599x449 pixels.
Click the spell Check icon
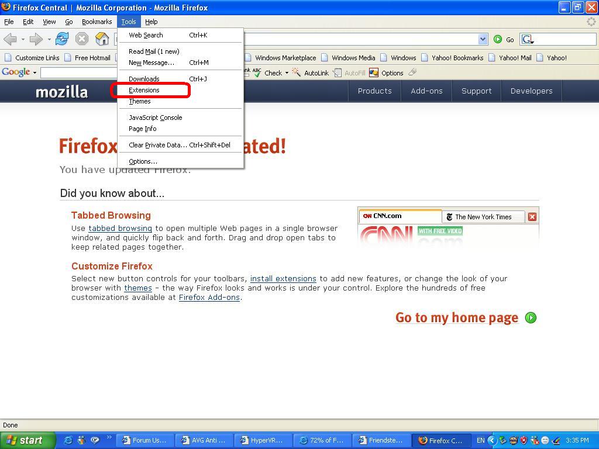click(x=257, y=72)
